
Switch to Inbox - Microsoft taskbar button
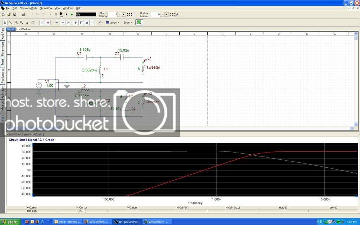(67, 222)
